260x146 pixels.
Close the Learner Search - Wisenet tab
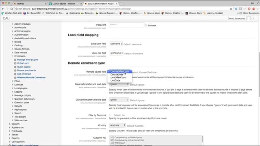tap(81, 4)
